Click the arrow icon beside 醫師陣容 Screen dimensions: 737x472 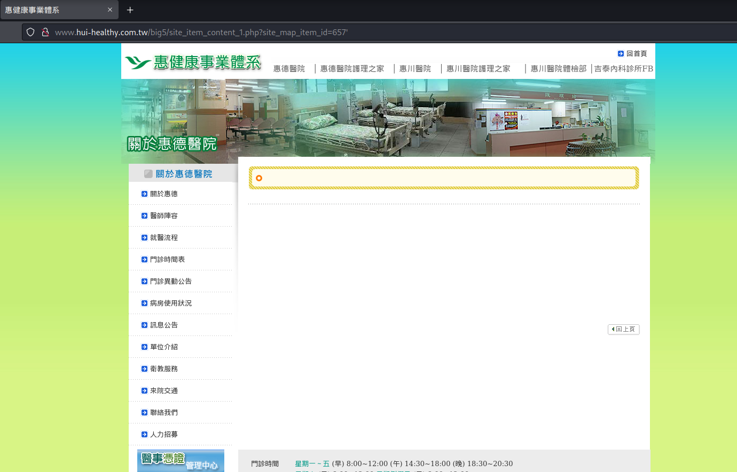coord(144,215)
